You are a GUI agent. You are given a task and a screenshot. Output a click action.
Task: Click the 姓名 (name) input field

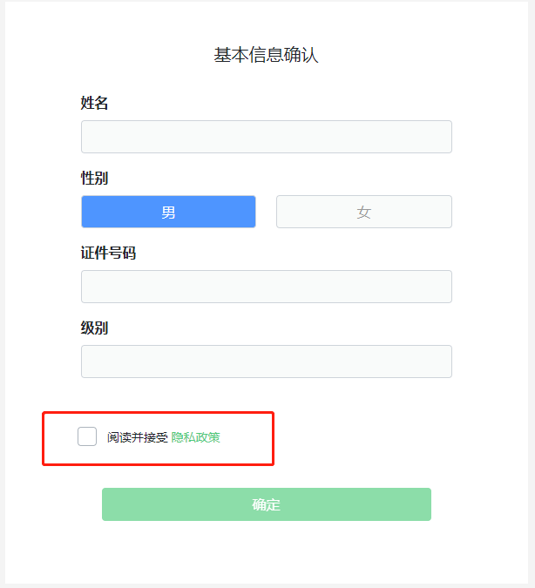tap(266, 137)
